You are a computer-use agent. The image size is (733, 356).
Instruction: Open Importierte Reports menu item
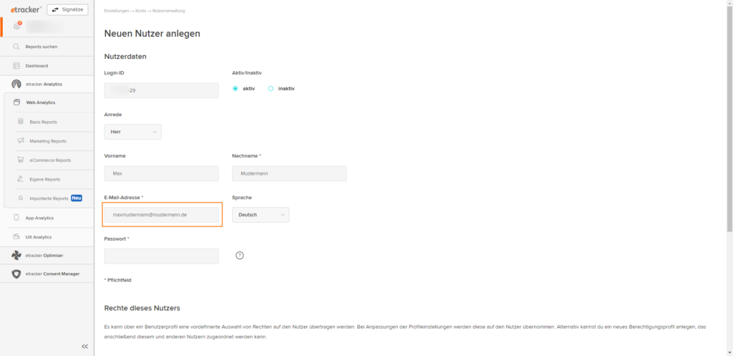(49, 198)
